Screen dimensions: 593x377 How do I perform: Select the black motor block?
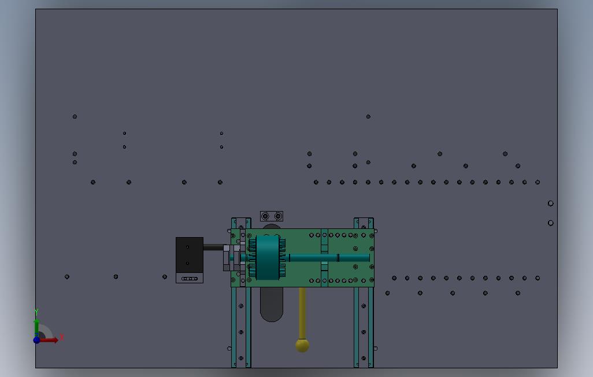coord(190,255)
